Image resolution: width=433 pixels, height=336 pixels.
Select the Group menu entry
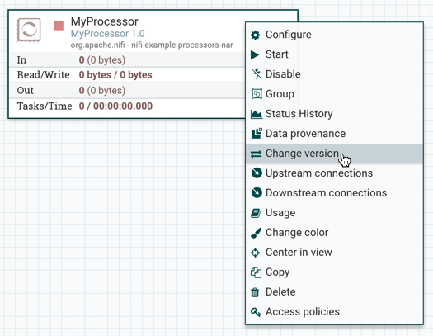[x=334, y=94]
